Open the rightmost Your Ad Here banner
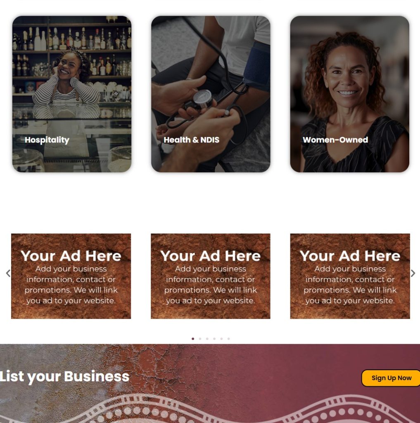The height and width of the screenshot is (423, 420). pyautogui.click(x=350, y=276)
